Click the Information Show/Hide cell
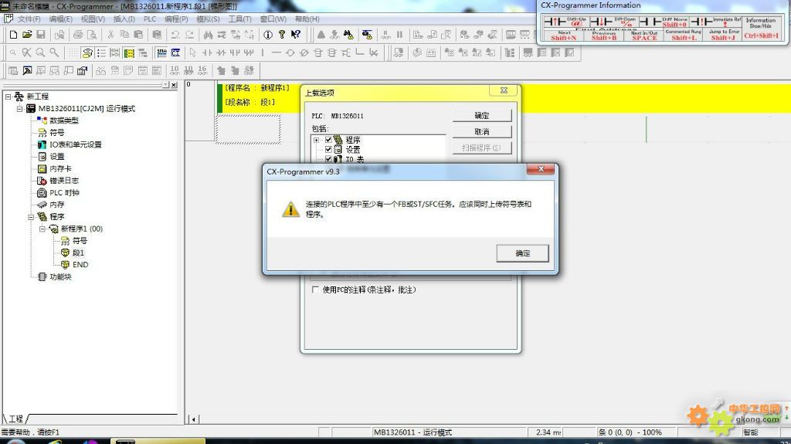 pos(761,29)
